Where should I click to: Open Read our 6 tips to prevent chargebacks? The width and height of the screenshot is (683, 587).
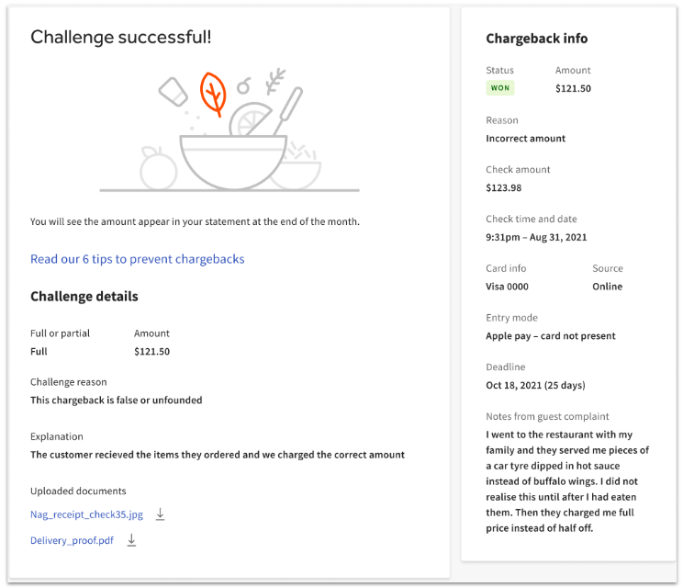click(138, 259)
